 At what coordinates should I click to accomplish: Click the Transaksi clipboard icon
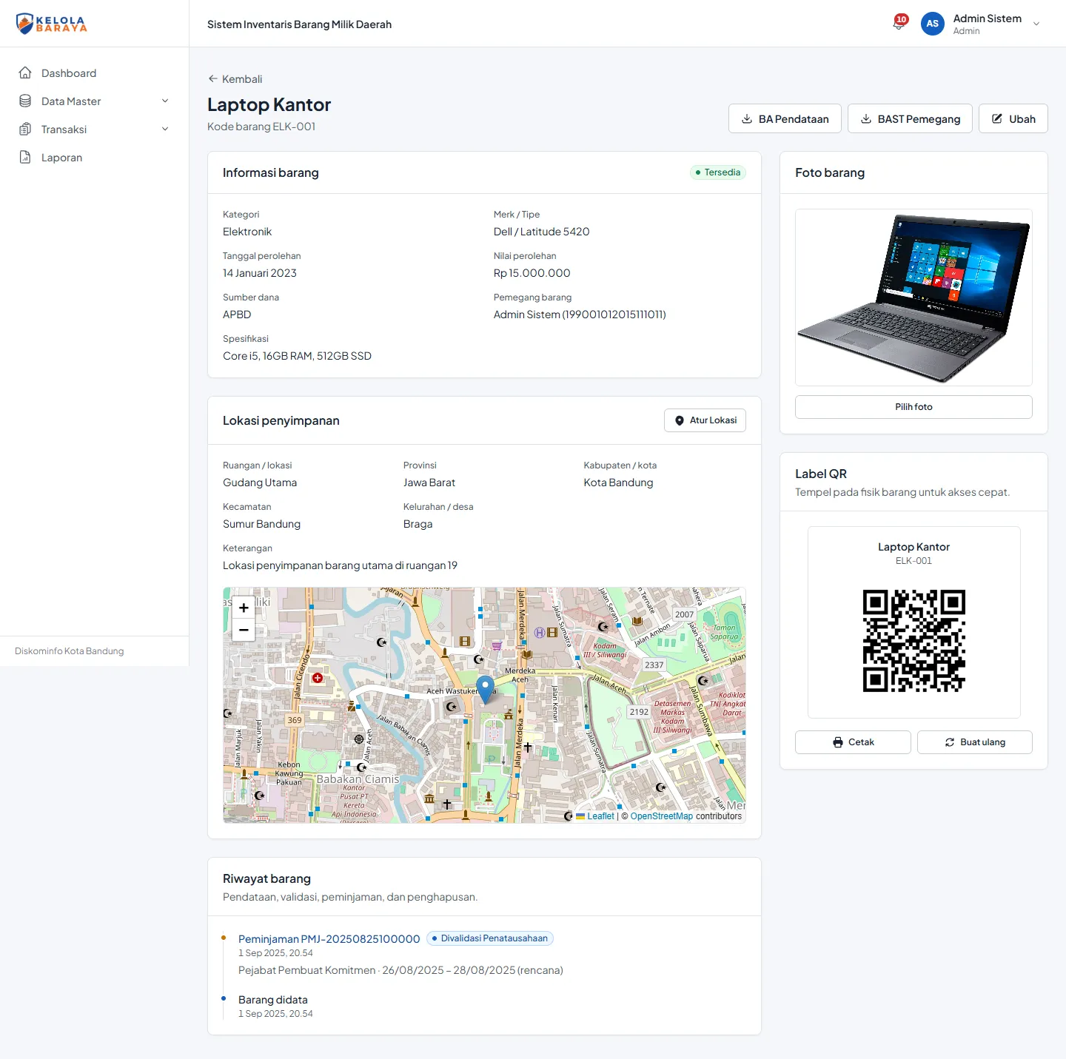pos(25,129)
